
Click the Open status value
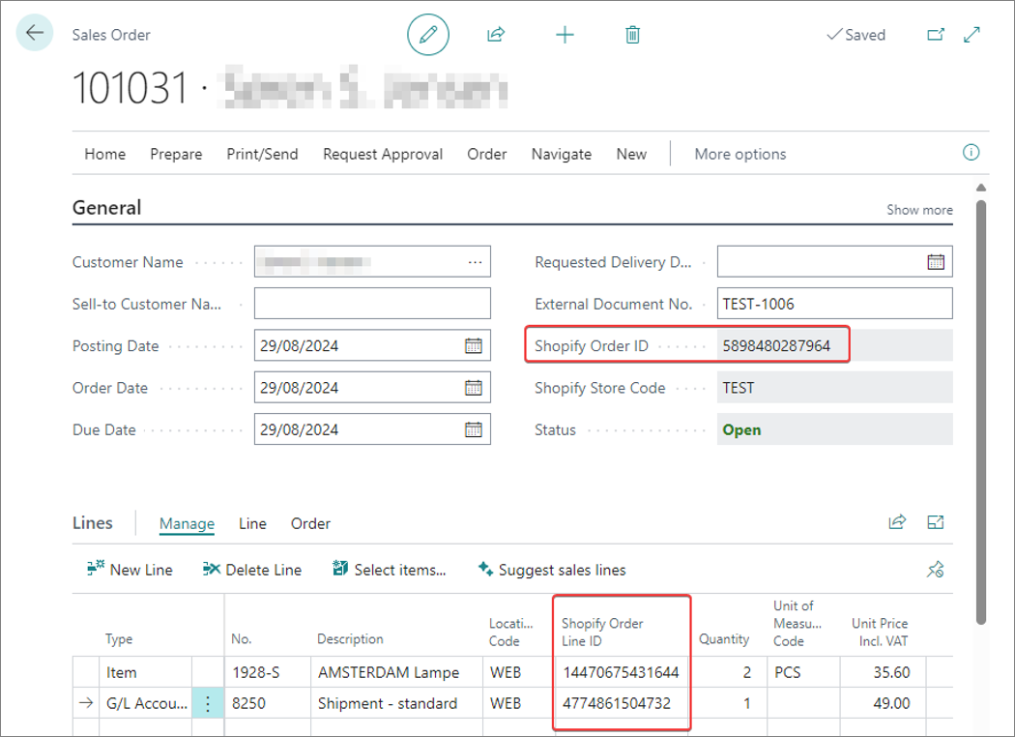point(741,429)
